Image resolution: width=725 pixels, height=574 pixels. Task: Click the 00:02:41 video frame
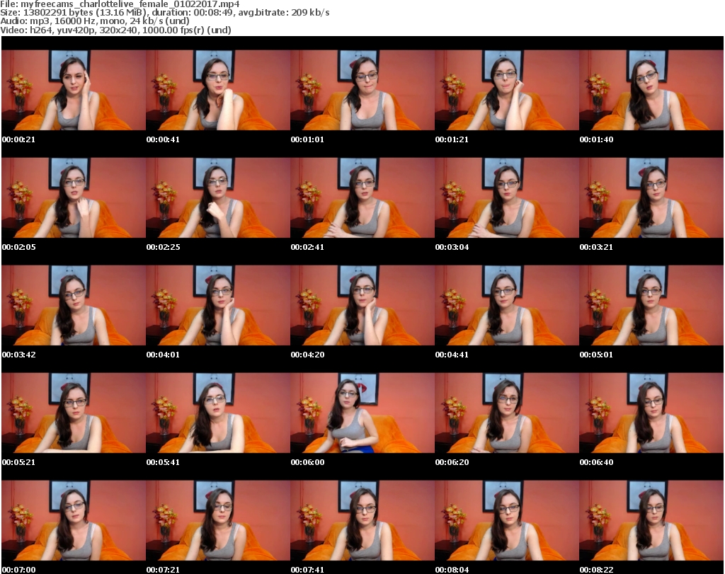tap(362, 197)
